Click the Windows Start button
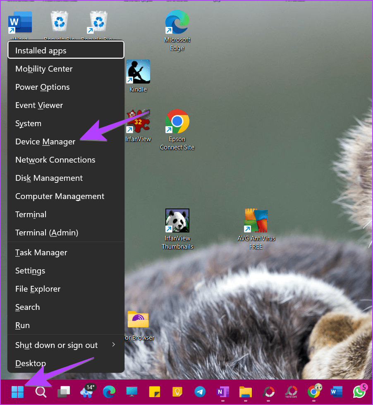The width and height of the screenshot is (373, 405). click(18, 391)
